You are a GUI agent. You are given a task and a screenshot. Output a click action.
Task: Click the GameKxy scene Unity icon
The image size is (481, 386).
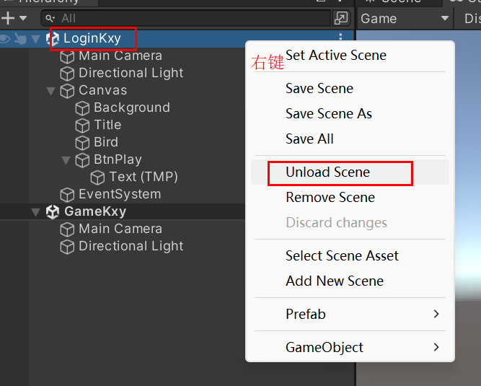pos(53,211)
